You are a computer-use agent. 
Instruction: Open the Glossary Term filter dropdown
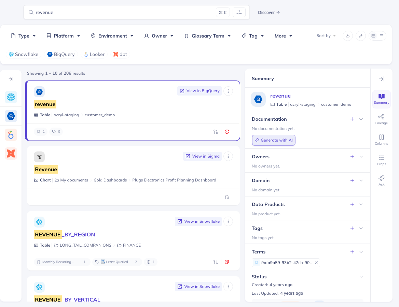208,36
